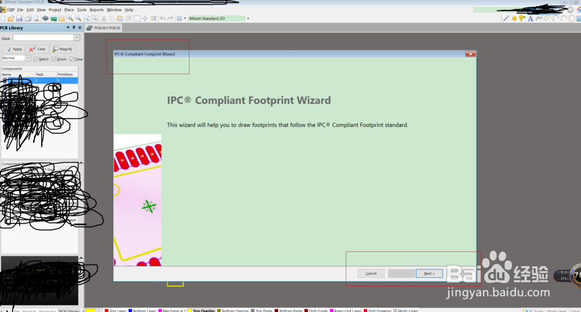Click the grid settings toolbar icon

coord(180,19)
